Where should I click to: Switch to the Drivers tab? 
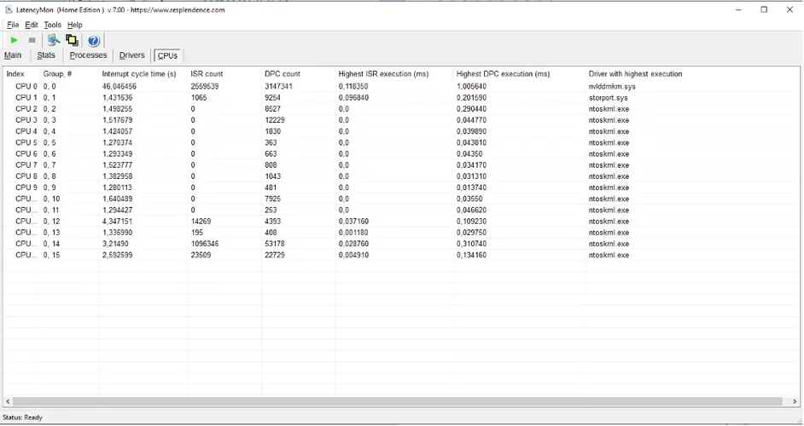[x=131, y=55]
